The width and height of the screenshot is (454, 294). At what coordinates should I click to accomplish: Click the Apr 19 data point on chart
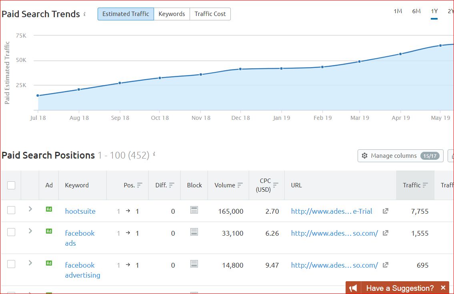[x=400, y=54]
